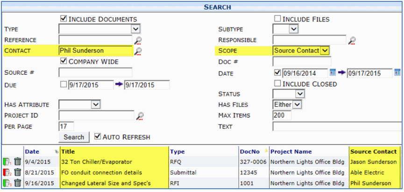The image size is (404, 192).
Task: Click the second Due date field
Action: pyautogui.click(x=147, y=85)
